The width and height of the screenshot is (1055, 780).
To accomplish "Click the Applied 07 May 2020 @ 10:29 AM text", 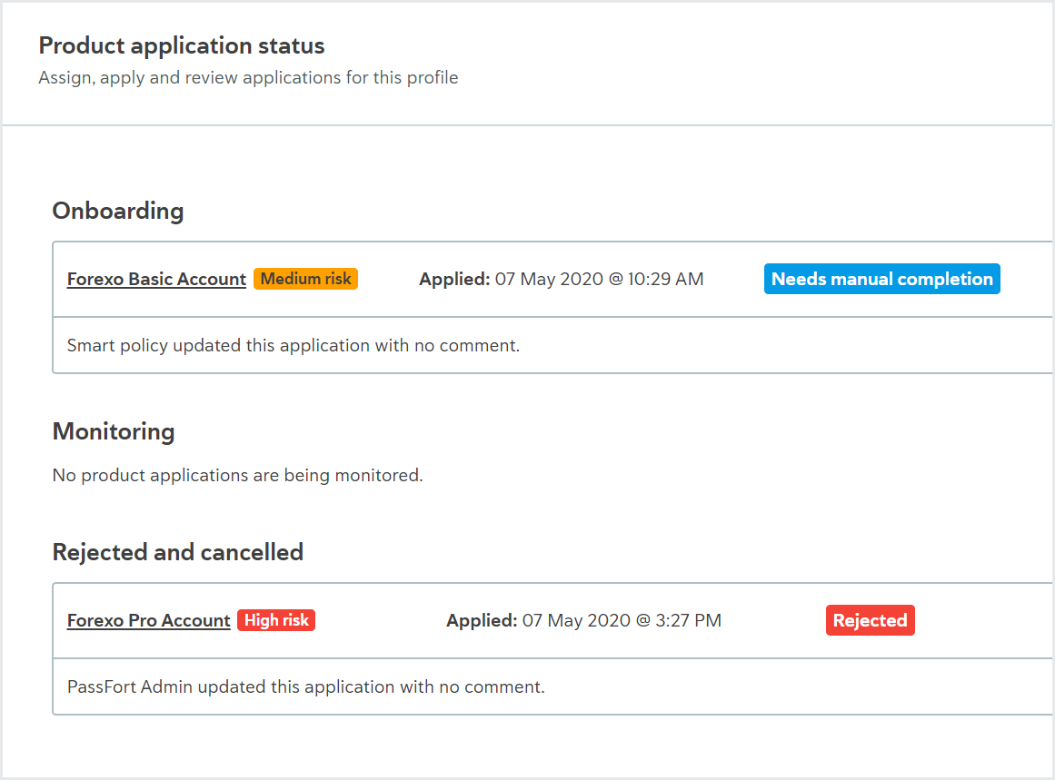I will pos(562,279).
